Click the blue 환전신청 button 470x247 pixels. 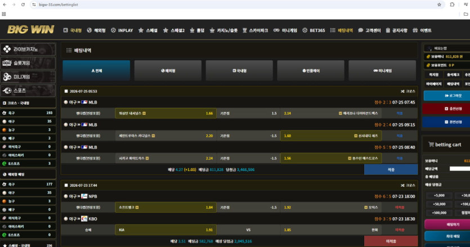446,122
